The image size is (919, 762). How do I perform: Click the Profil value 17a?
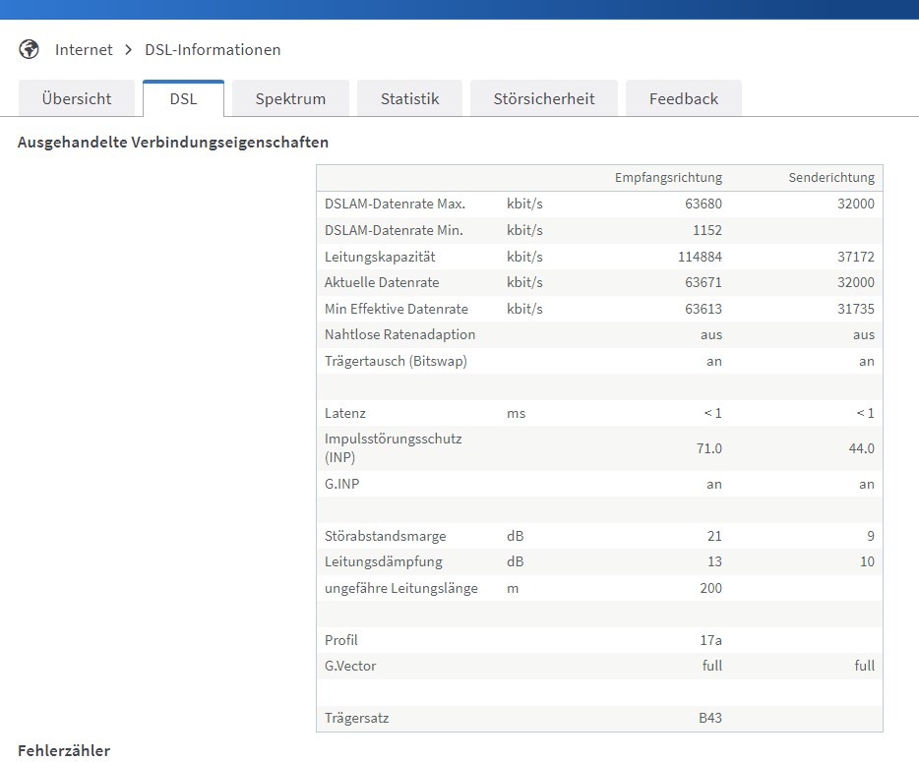click(710, 640)
